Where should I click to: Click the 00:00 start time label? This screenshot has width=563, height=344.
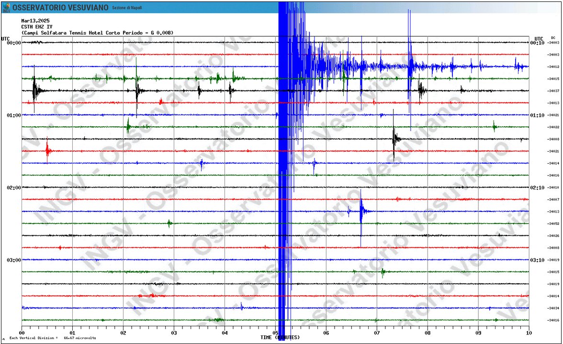coord(14,43)
